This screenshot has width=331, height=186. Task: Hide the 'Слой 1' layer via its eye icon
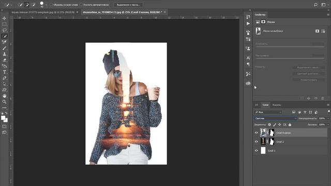[x=257, y=150]
